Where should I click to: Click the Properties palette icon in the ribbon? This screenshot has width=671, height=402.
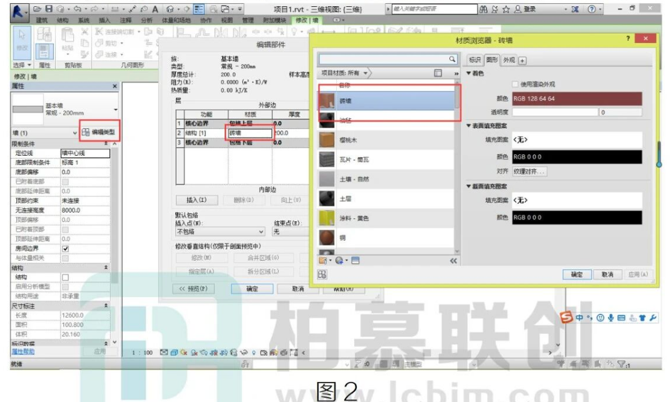(44, 52)
